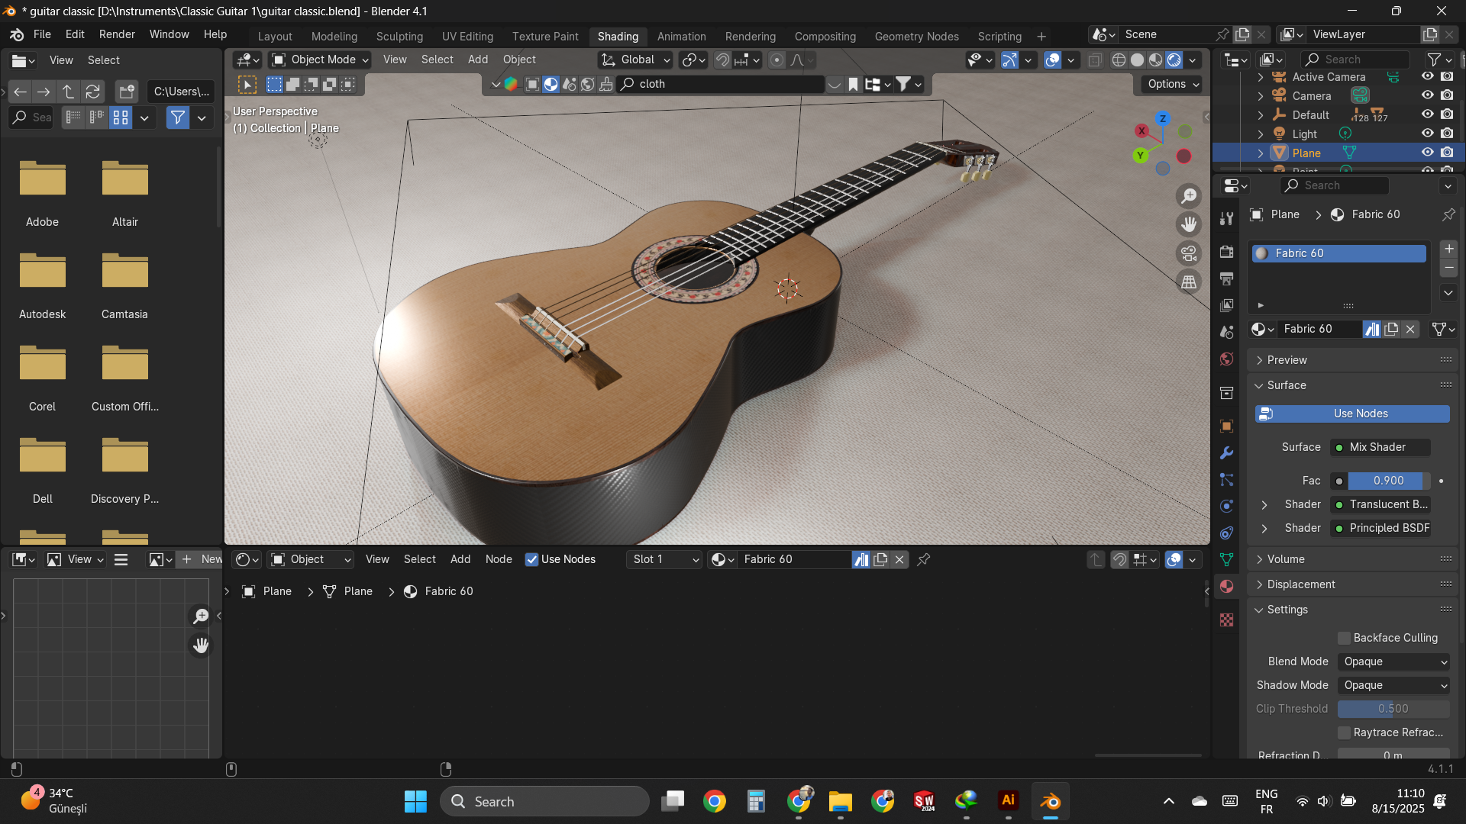Switch to orthographic/perspective grid icon

pos(1189,282)
